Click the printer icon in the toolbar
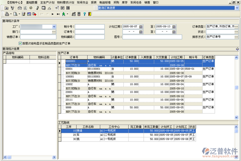This screenshot has width=241, height=161. pyautogui.click(x=7, y=14)
